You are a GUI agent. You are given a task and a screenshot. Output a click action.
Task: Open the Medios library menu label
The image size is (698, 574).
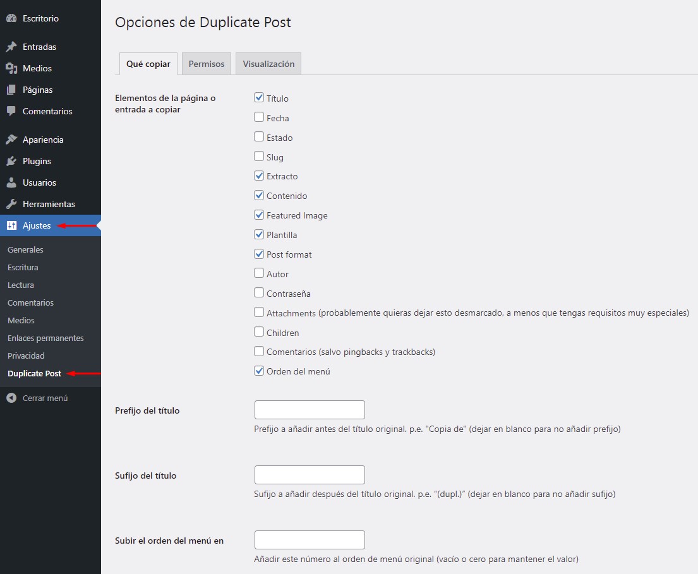coord(37,68)
